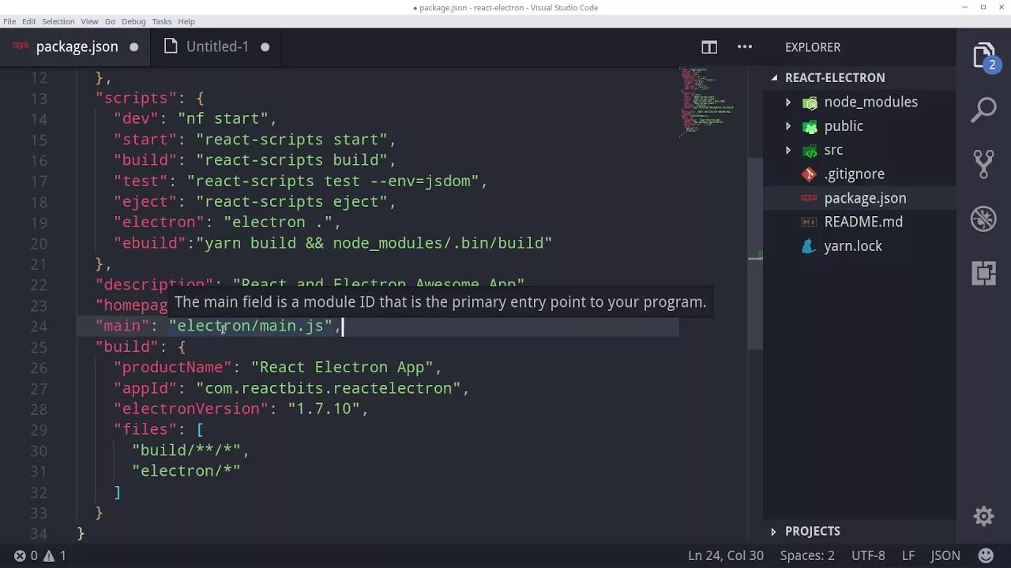Click the package.json npm icon in explorer

[x=809, y=198]
